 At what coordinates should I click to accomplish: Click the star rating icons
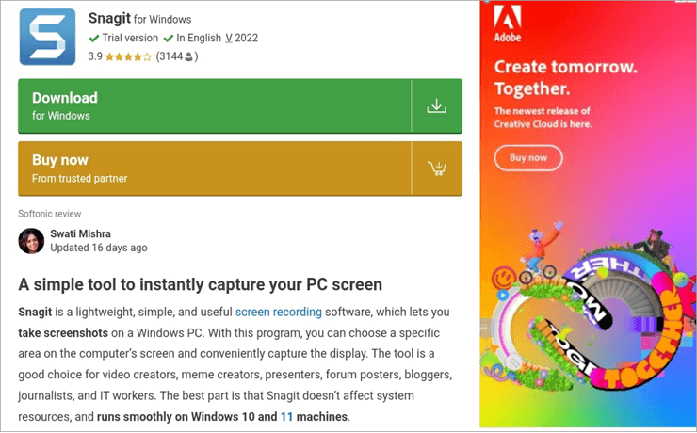pyautogui.click(x=128, y=56)
